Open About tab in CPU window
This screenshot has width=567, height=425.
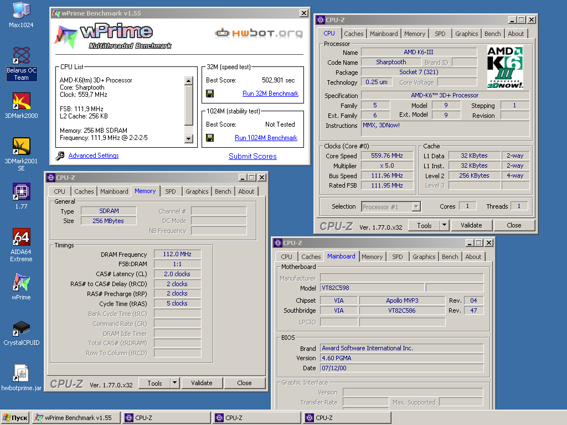point(516,34)
